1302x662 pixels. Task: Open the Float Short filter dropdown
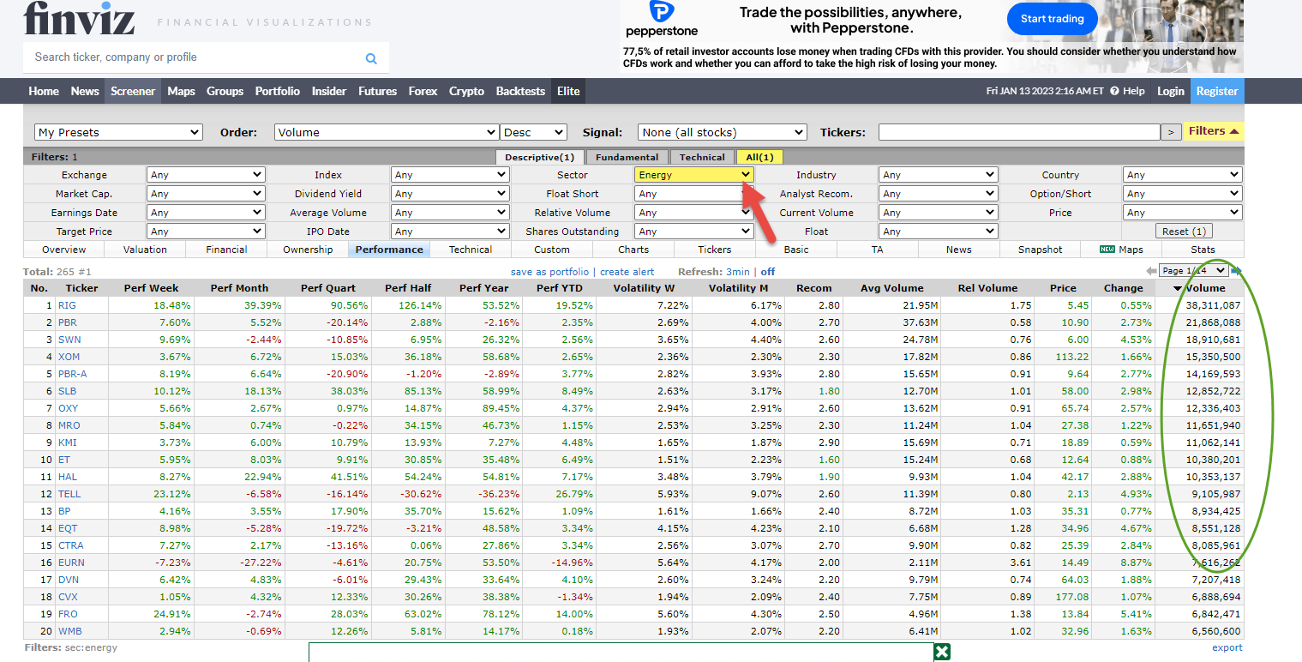coord(694,194)
